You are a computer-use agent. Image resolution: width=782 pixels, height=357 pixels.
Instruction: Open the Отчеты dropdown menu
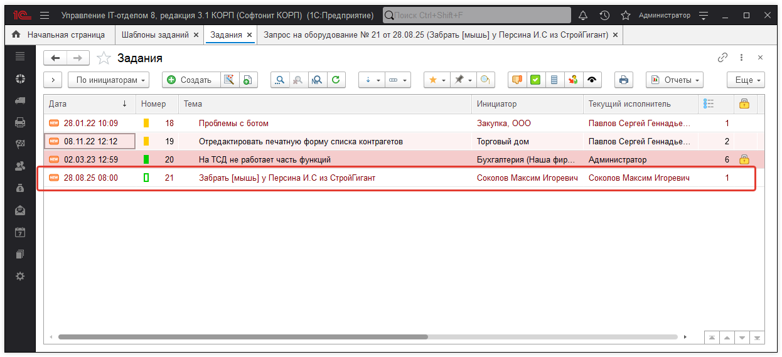(x=674, y=80)
